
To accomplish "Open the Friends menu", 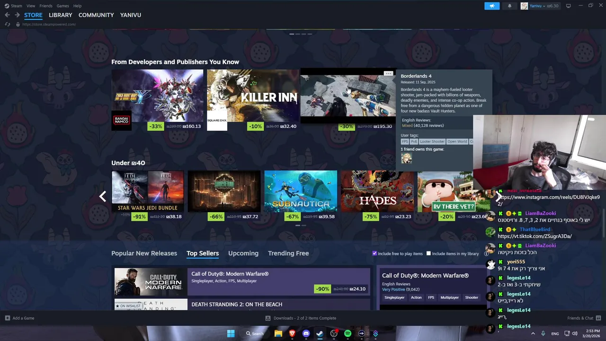I will [46, 6].
